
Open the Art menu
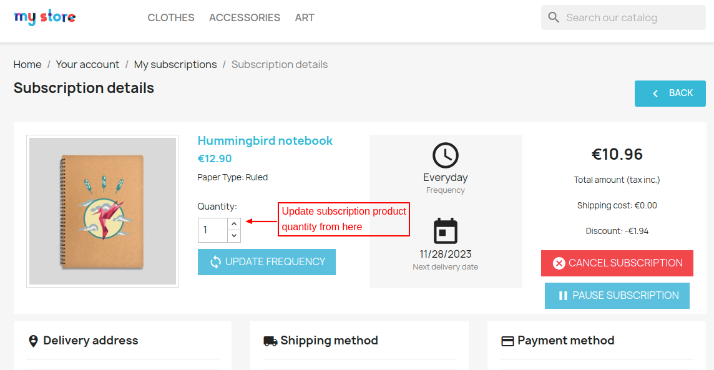(x=305, y=17)
